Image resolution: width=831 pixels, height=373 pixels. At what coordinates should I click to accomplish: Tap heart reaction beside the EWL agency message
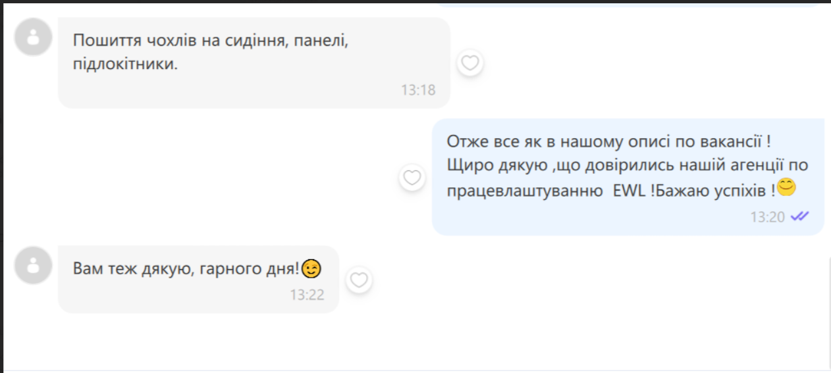coord(412,178)
